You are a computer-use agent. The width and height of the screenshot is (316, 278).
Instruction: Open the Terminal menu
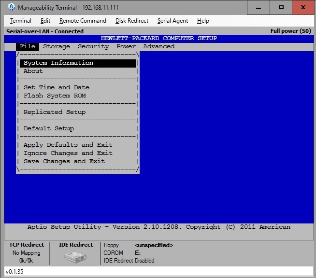click(x=21, y=21)
